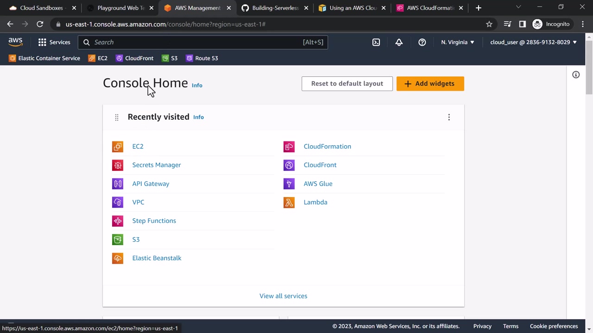593x333 pixels.
Task: Click the Add widgets button
Action: [430, 84]
